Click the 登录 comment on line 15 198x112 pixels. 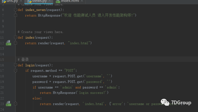(23, 59)
